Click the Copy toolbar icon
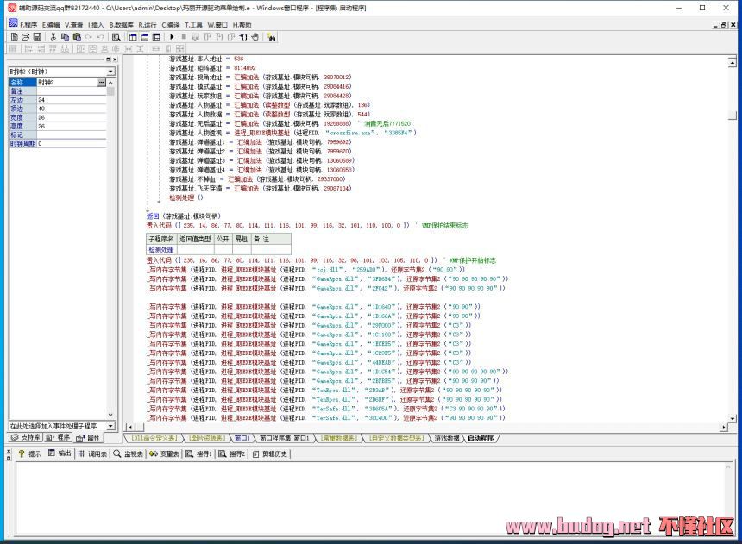The width and height of the screenshot is (742, 544). click(65, 37)
